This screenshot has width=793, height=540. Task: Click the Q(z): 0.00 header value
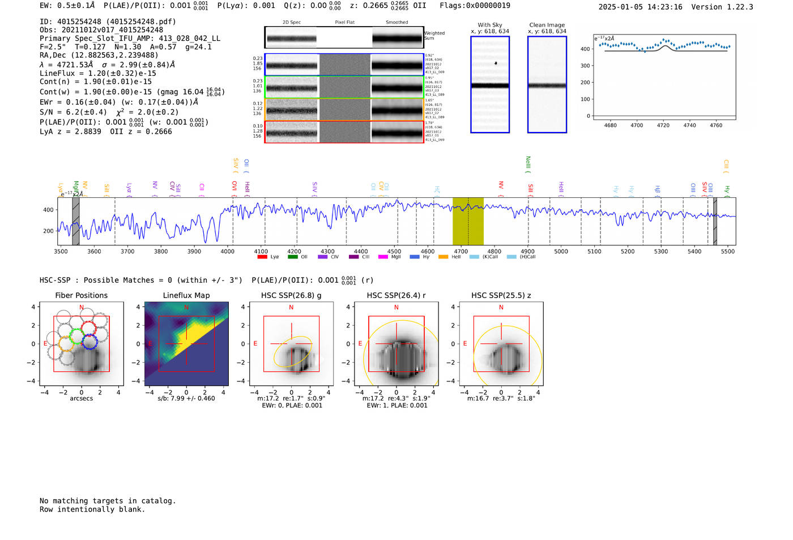pos(313,6)
